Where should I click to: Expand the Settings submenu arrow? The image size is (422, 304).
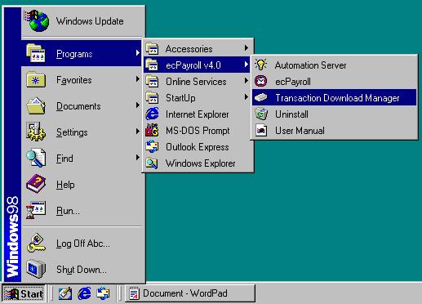(138, 132)
